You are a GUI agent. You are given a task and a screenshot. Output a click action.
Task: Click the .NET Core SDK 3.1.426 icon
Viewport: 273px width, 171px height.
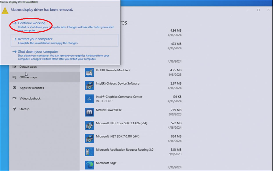[x=89, y=125]
